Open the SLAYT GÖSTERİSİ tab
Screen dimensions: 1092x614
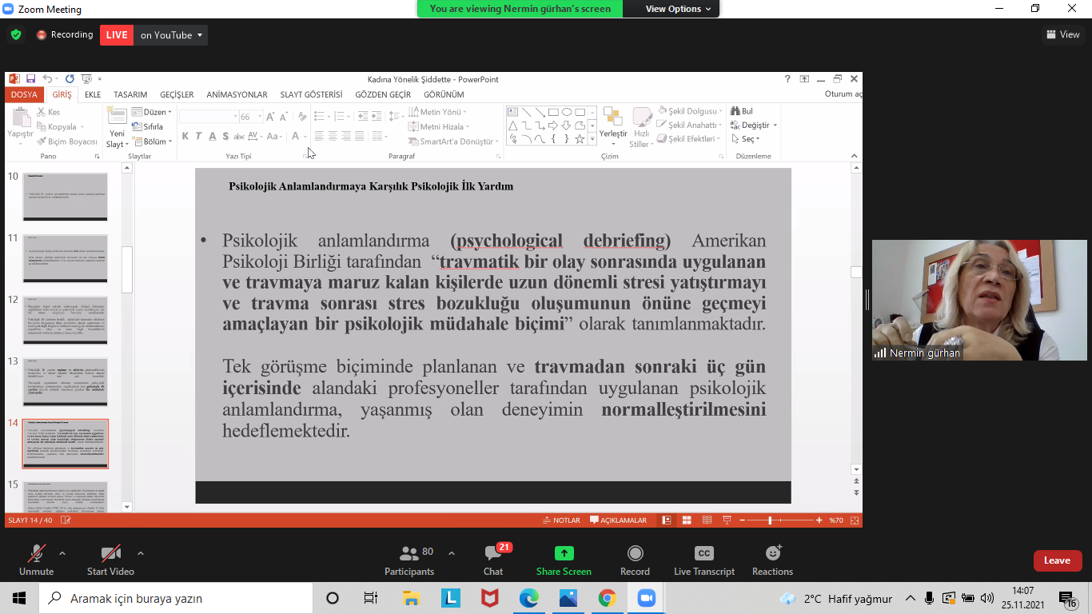coord(311,94)
